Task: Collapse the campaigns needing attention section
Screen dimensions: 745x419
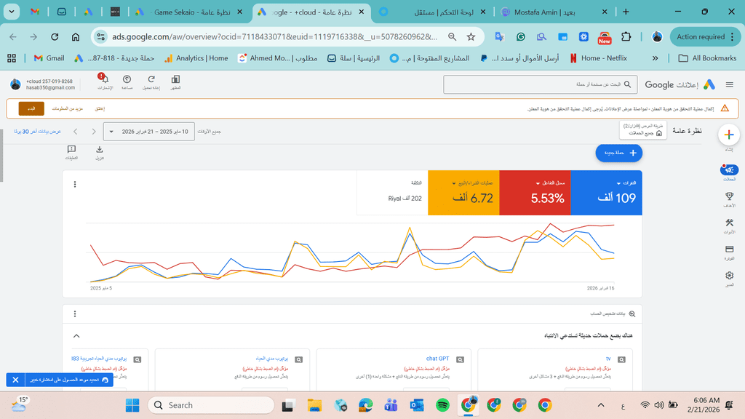Action: click(x=76, y=336)
